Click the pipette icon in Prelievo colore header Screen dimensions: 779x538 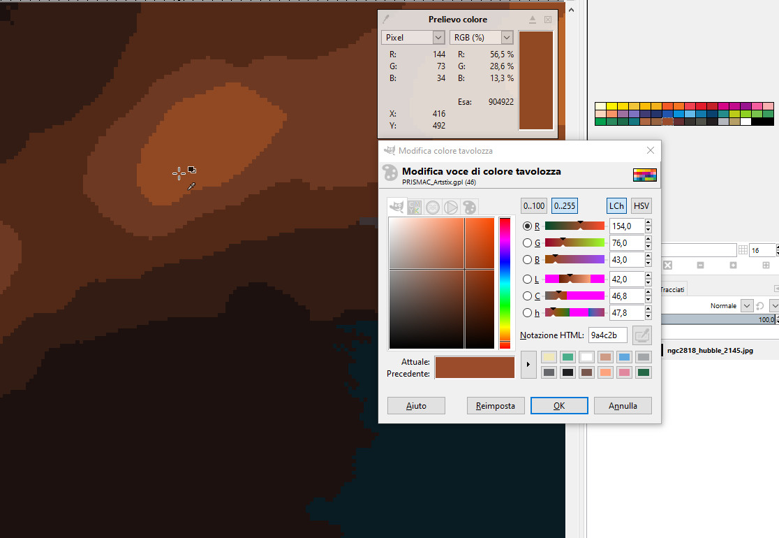386,20
